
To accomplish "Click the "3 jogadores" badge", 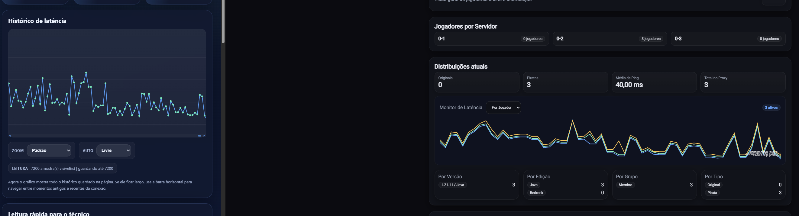I will point(651,39).
